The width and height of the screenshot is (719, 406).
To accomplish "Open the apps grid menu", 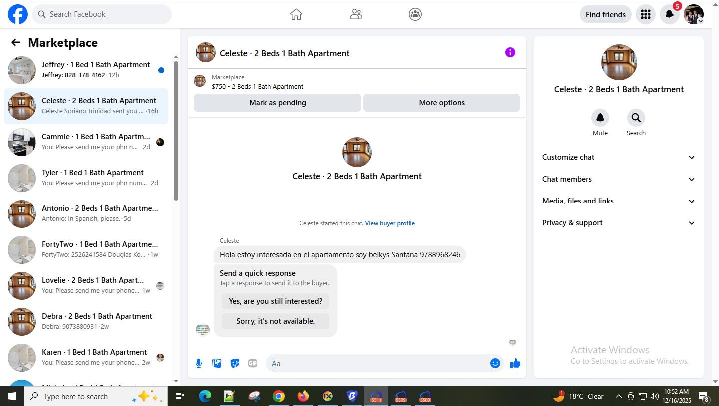I will point(646,14).
